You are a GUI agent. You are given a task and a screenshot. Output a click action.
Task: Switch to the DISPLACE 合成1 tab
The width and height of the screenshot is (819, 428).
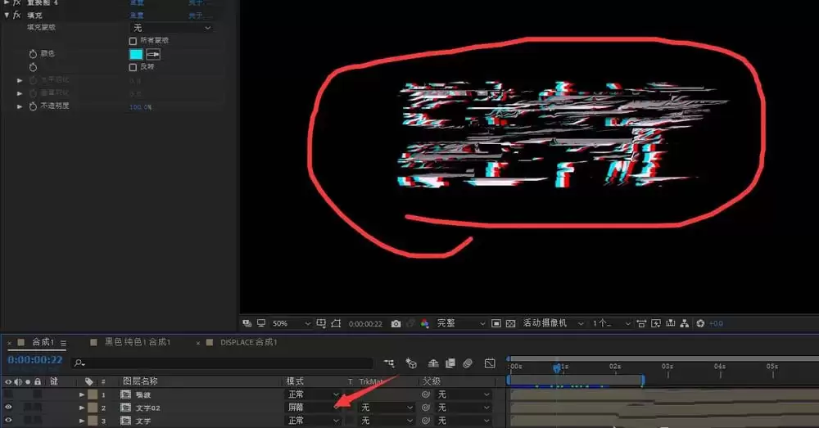pos(248,342)
